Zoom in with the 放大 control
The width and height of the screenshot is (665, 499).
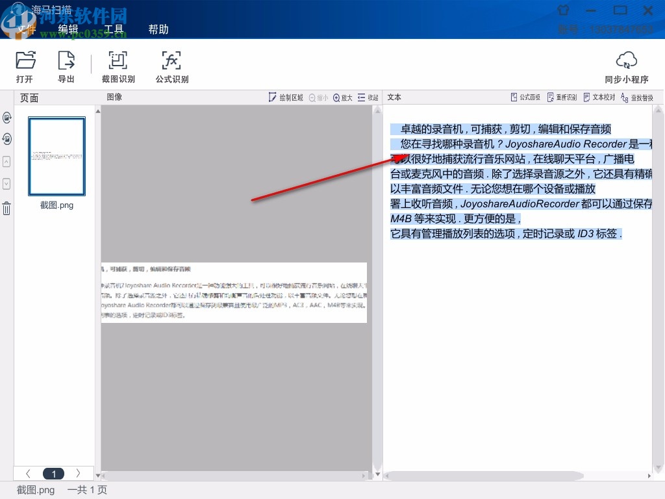[x=342, y=97]
